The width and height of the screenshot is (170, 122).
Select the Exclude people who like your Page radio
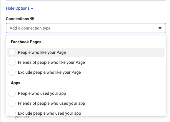[12, 72]
